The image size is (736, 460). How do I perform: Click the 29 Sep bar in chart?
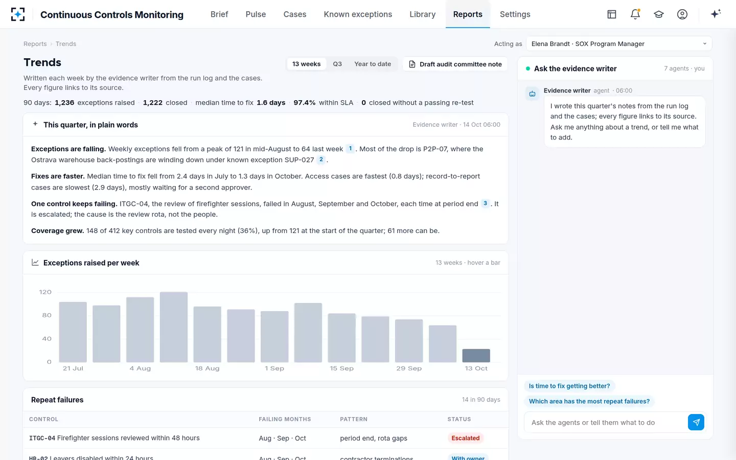click(x=409, y=341)
